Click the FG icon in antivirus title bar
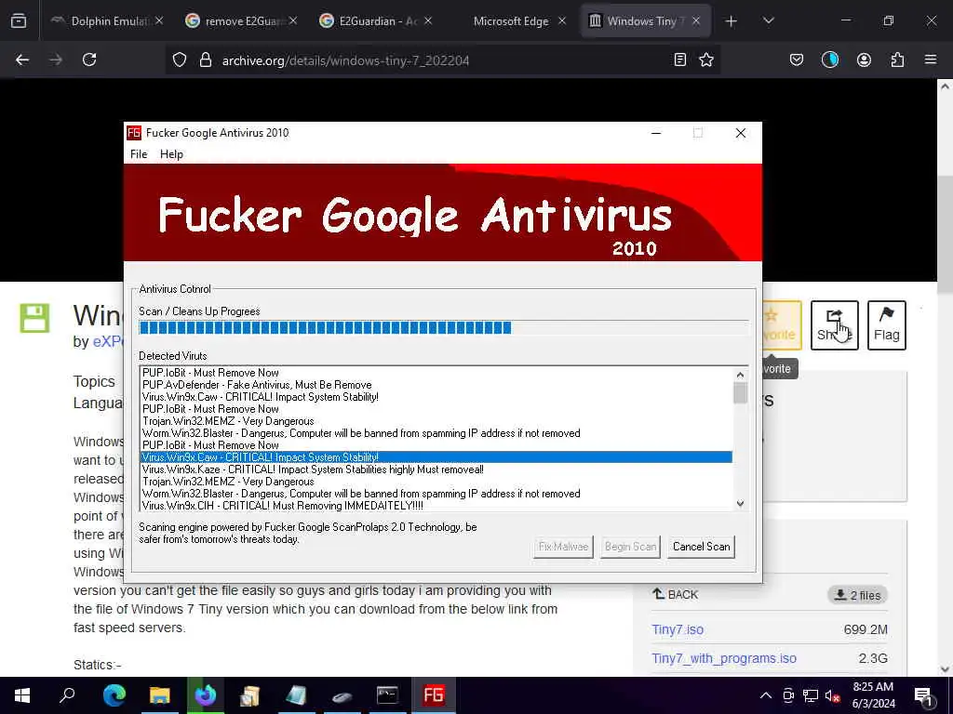Screen dimensions: 953x714 (x=134, y=133)
